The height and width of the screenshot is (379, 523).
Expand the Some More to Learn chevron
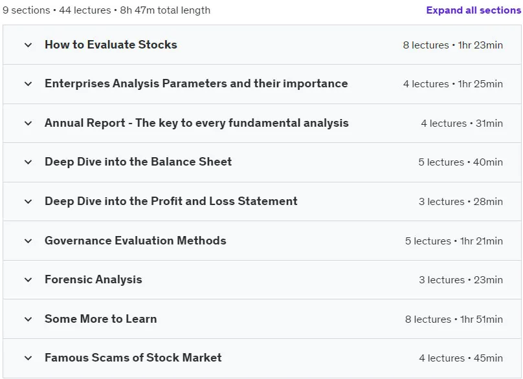[x=28, y=319]
